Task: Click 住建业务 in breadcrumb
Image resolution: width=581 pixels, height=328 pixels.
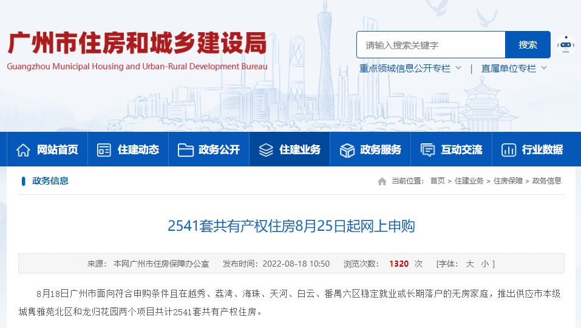Action: (x=469, y=181)
